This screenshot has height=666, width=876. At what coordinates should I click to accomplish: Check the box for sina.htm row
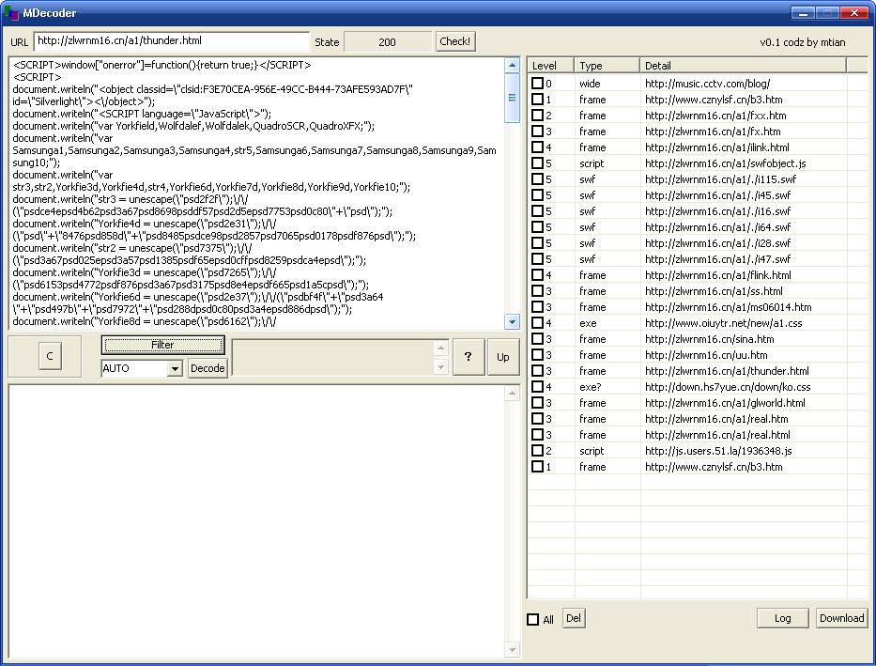(537, 338)
